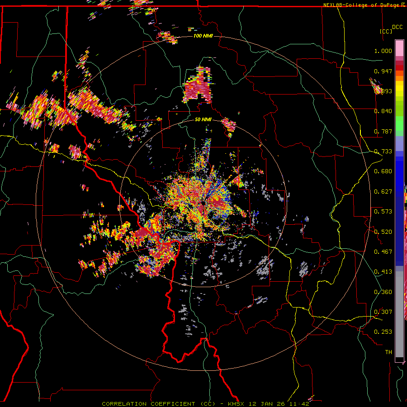The width and height of the screenshot is (407, 407).
Task: Click the 0.573 color scale value
Action: (x=383, y=212)
